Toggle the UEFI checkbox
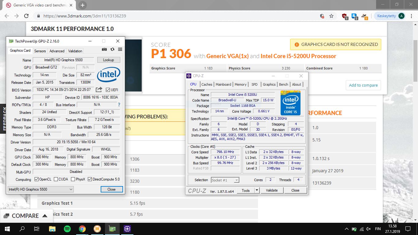 (x=108, y=90)
